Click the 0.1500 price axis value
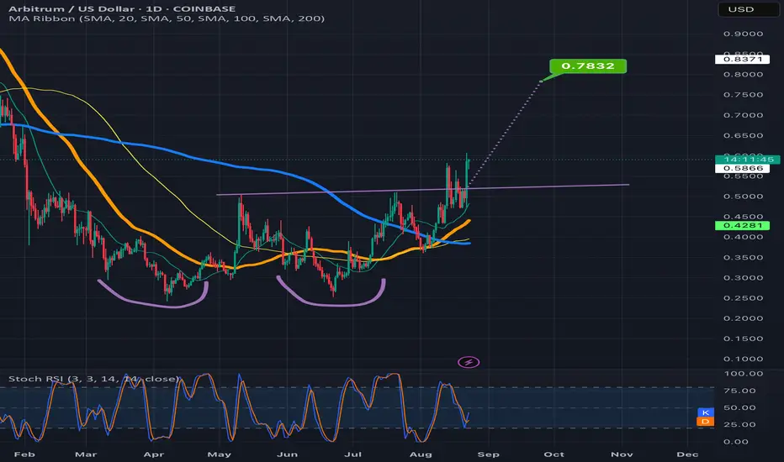The width and height of the screenshot is (784, 462). pyautogui.click(x=743, y=339)
